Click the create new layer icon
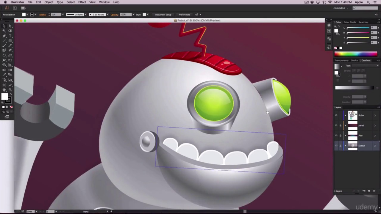This screenshot has width=381, height=214. coord(369,191)
